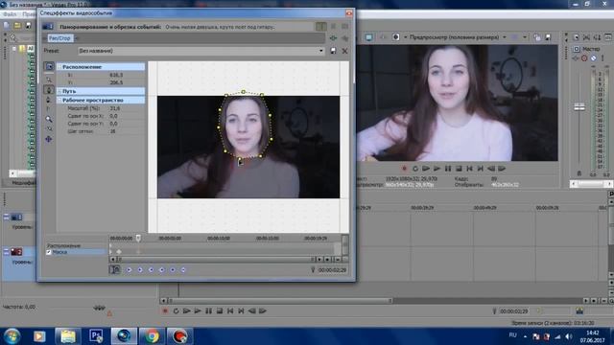Open the Файл menu
Screen dimensions: 614x345
(10, 14)
